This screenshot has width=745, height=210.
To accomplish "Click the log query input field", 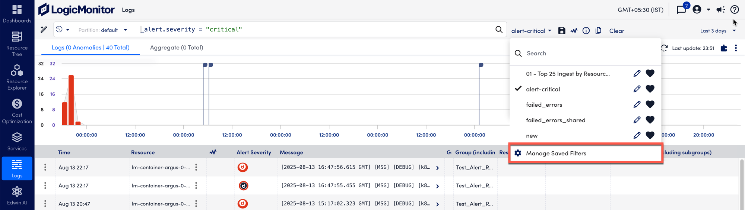I will pyautogui.click(x=317, y=29).
